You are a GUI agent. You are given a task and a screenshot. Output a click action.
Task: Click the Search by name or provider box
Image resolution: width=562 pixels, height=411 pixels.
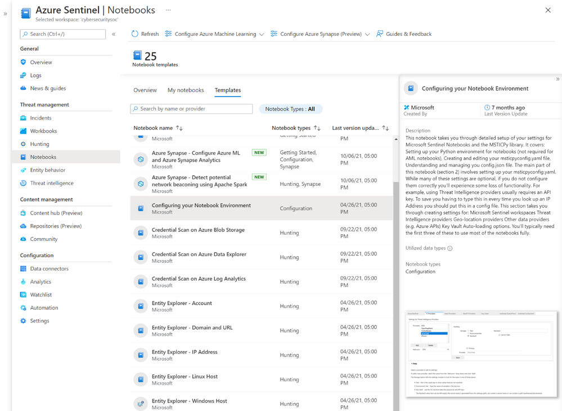(191, 109)
